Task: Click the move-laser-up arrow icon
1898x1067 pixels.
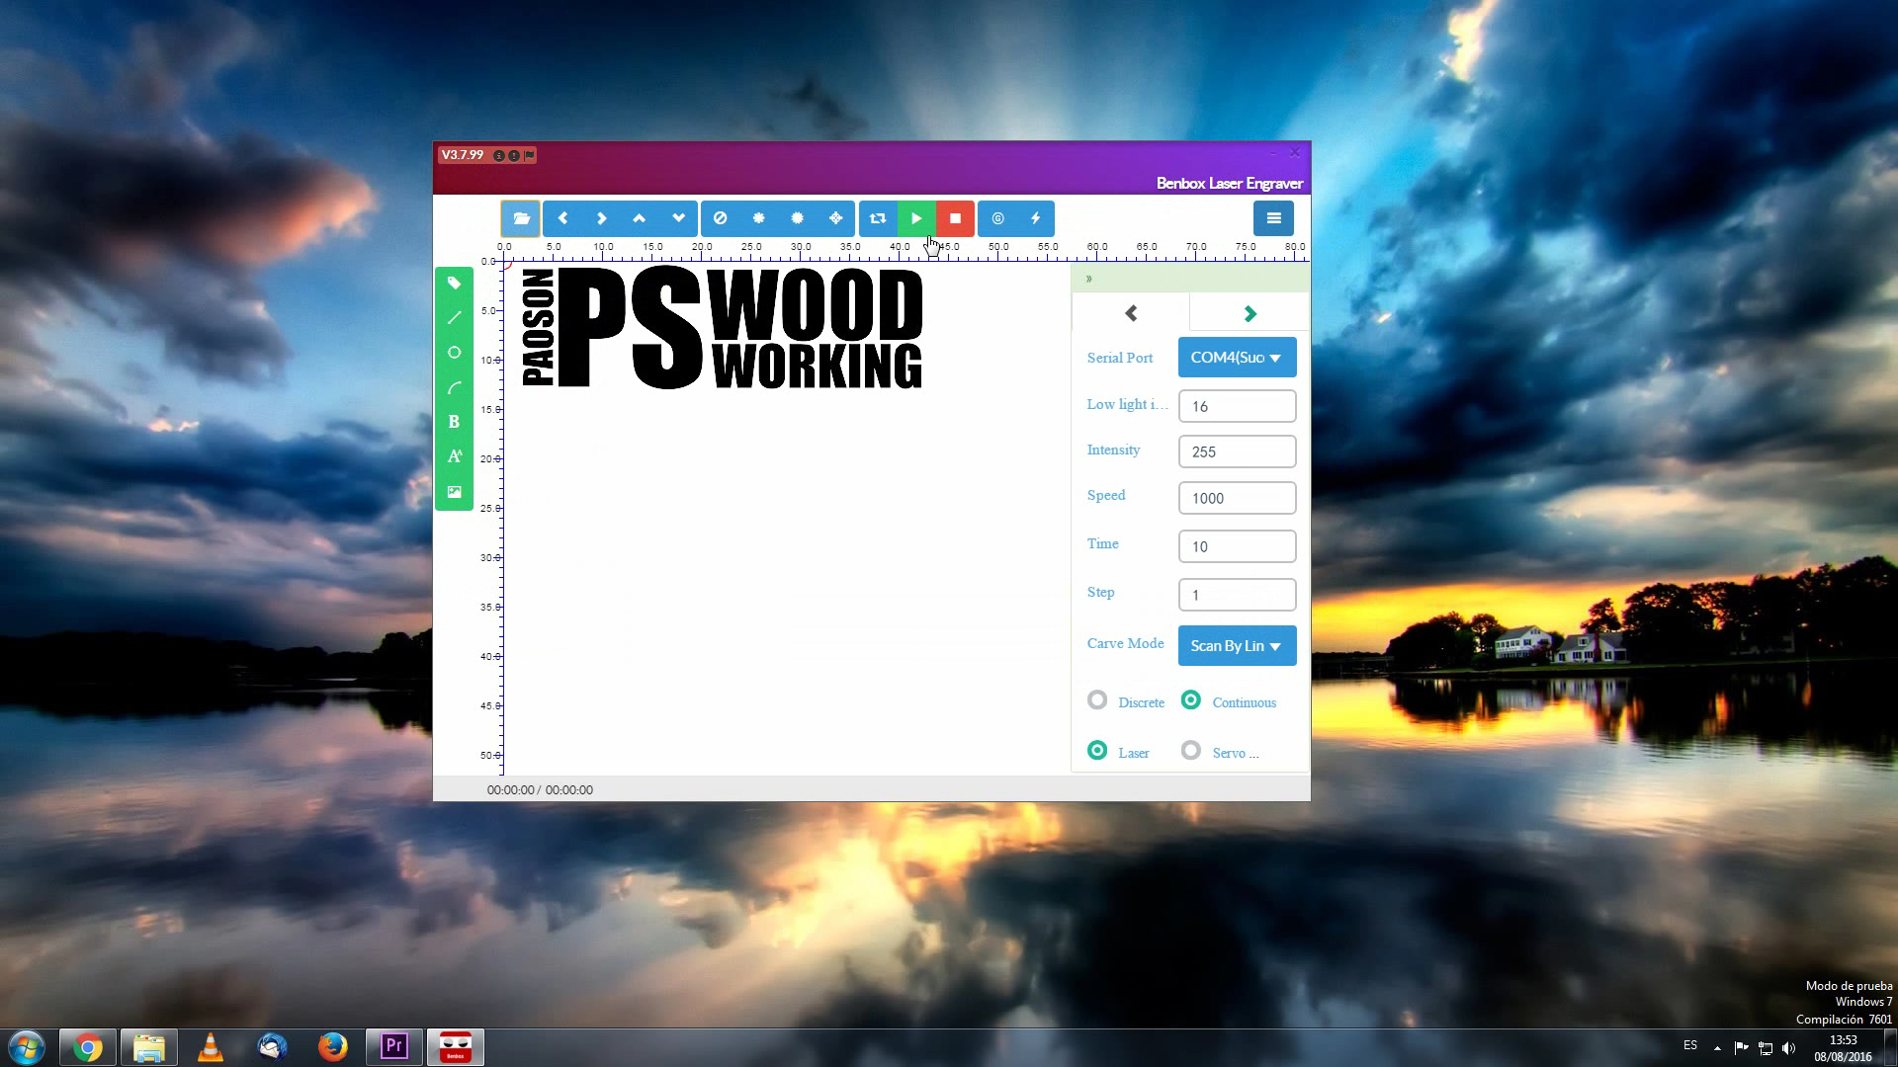Action: (640, 218)
